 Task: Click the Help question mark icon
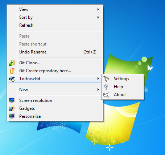pos(106,87)
